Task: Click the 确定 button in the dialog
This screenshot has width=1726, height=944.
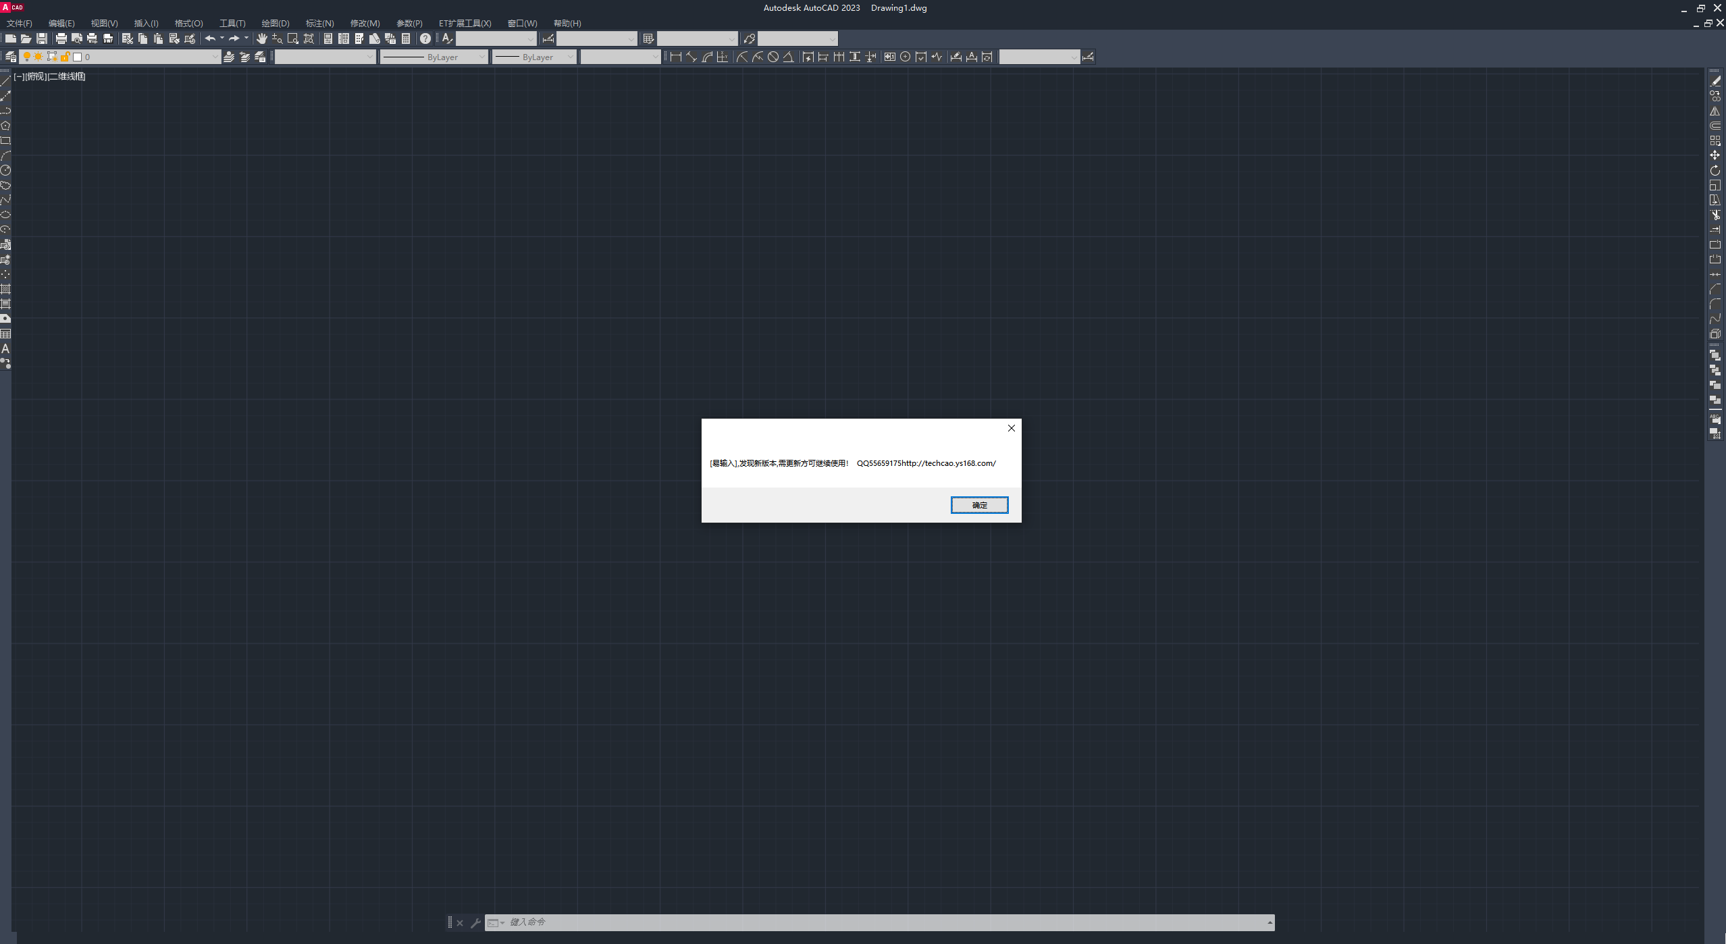Action: [979, 505]
